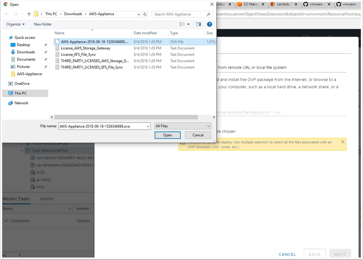Click the THIRD_PARTY_LICENSES_EFS_File_Sync document icon
The image size is (363, 260).
(x=57, y=67)
